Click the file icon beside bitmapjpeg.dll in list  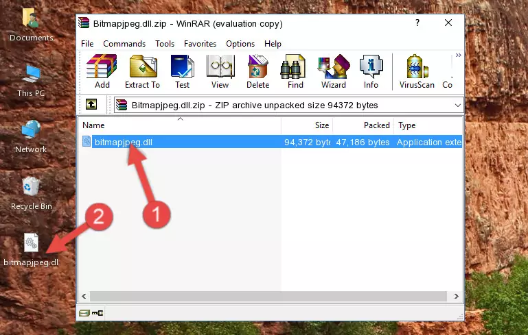pos(87,141)
